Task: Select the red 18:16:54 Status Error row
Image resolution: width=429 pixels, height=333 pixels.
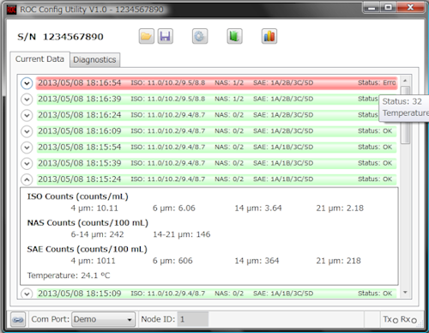Action: click(216, 83)
